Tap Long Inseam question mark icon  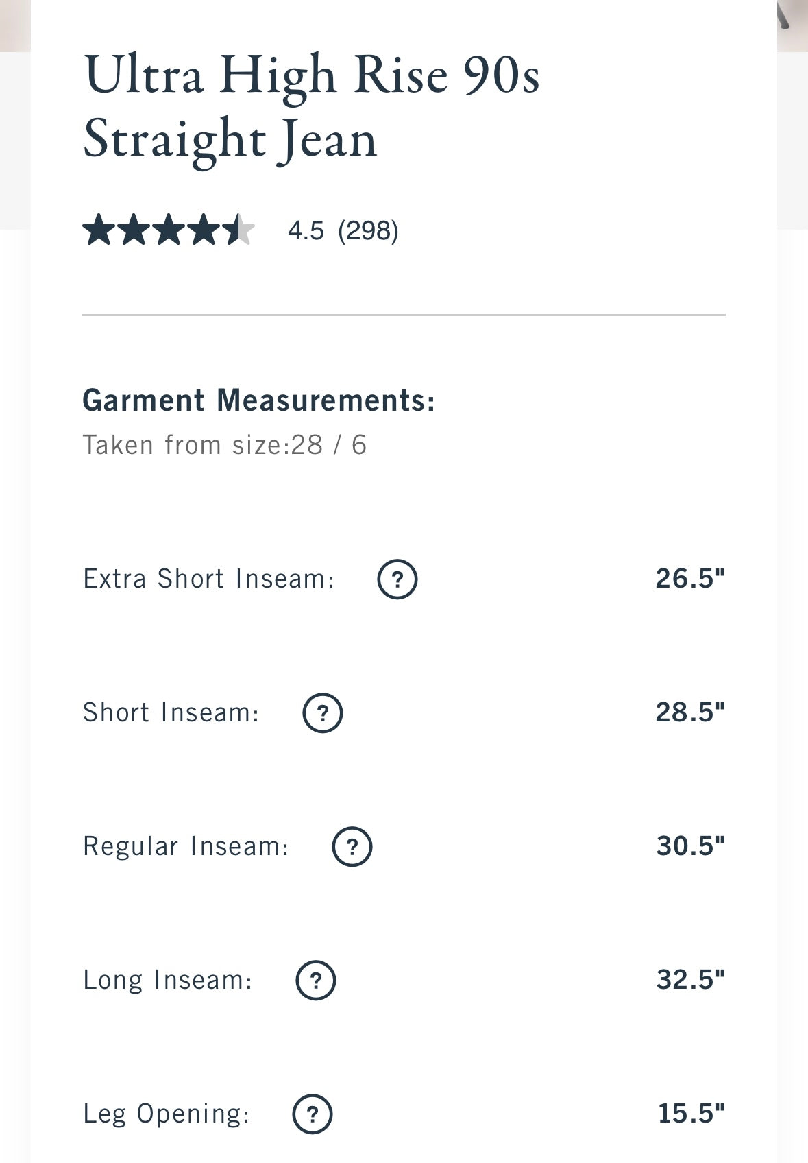(316, 981)
